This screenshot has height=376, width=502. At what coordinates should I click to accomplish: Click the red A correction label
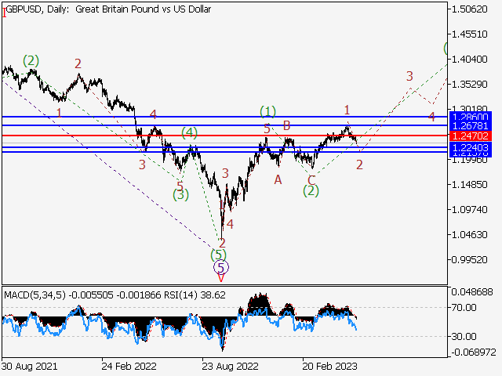278,179
